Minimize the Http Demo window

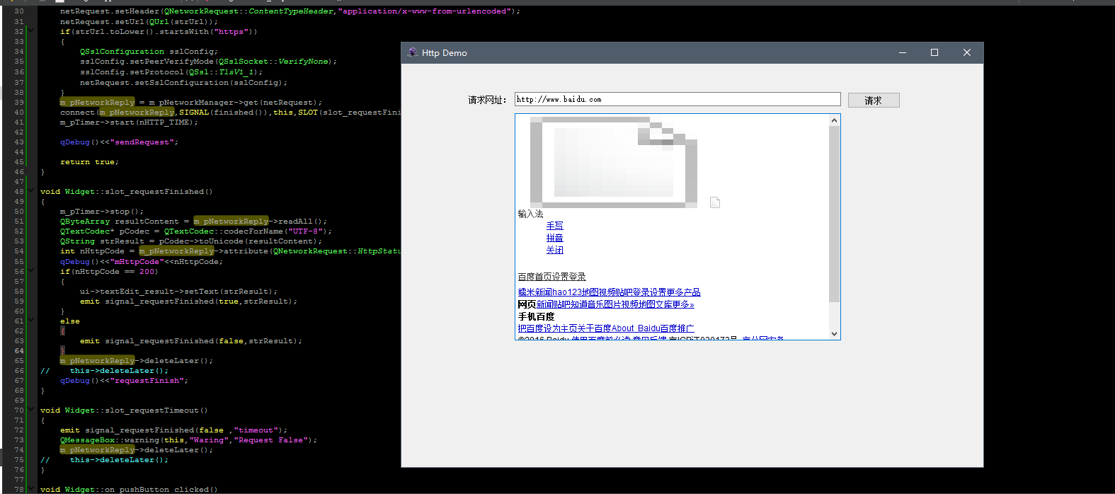coord(903,52)
